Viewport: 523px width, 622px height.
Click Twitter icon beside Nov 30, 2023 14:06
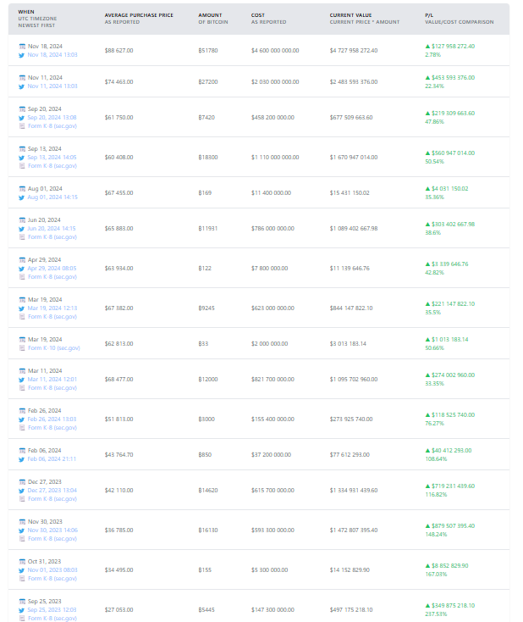tap(22, 530)
